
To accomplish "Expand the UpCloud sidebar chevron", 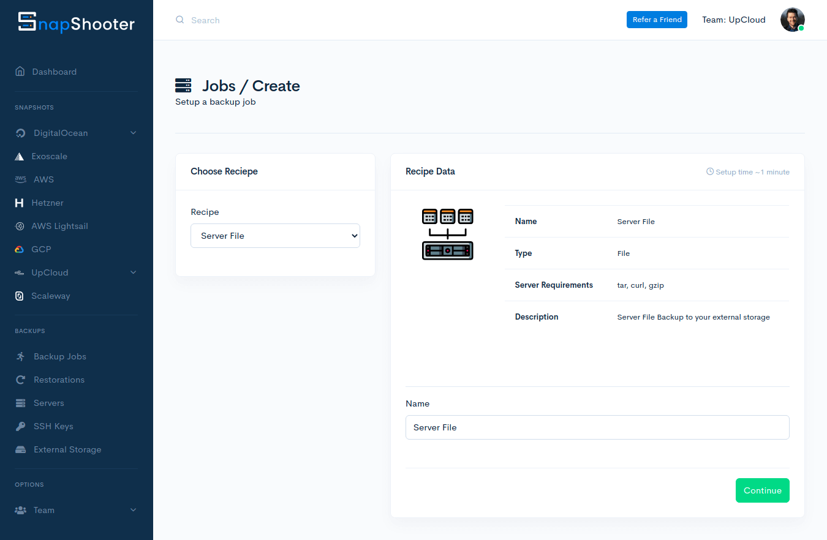I will pyautogui.click(x=133, y=272).
